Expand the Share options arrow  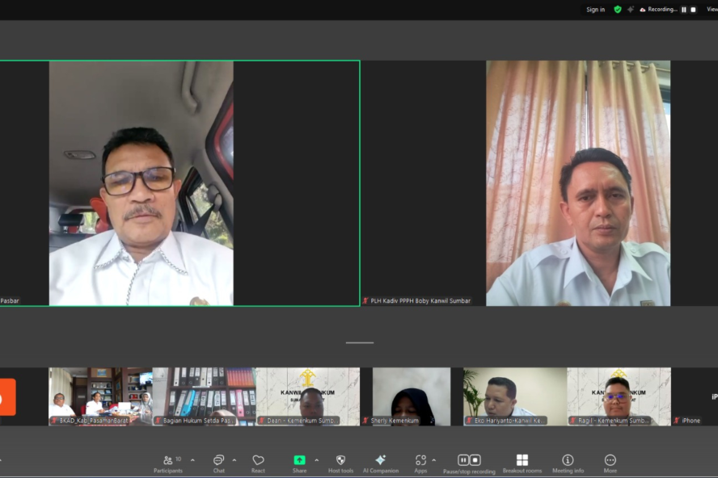(316, 460)
